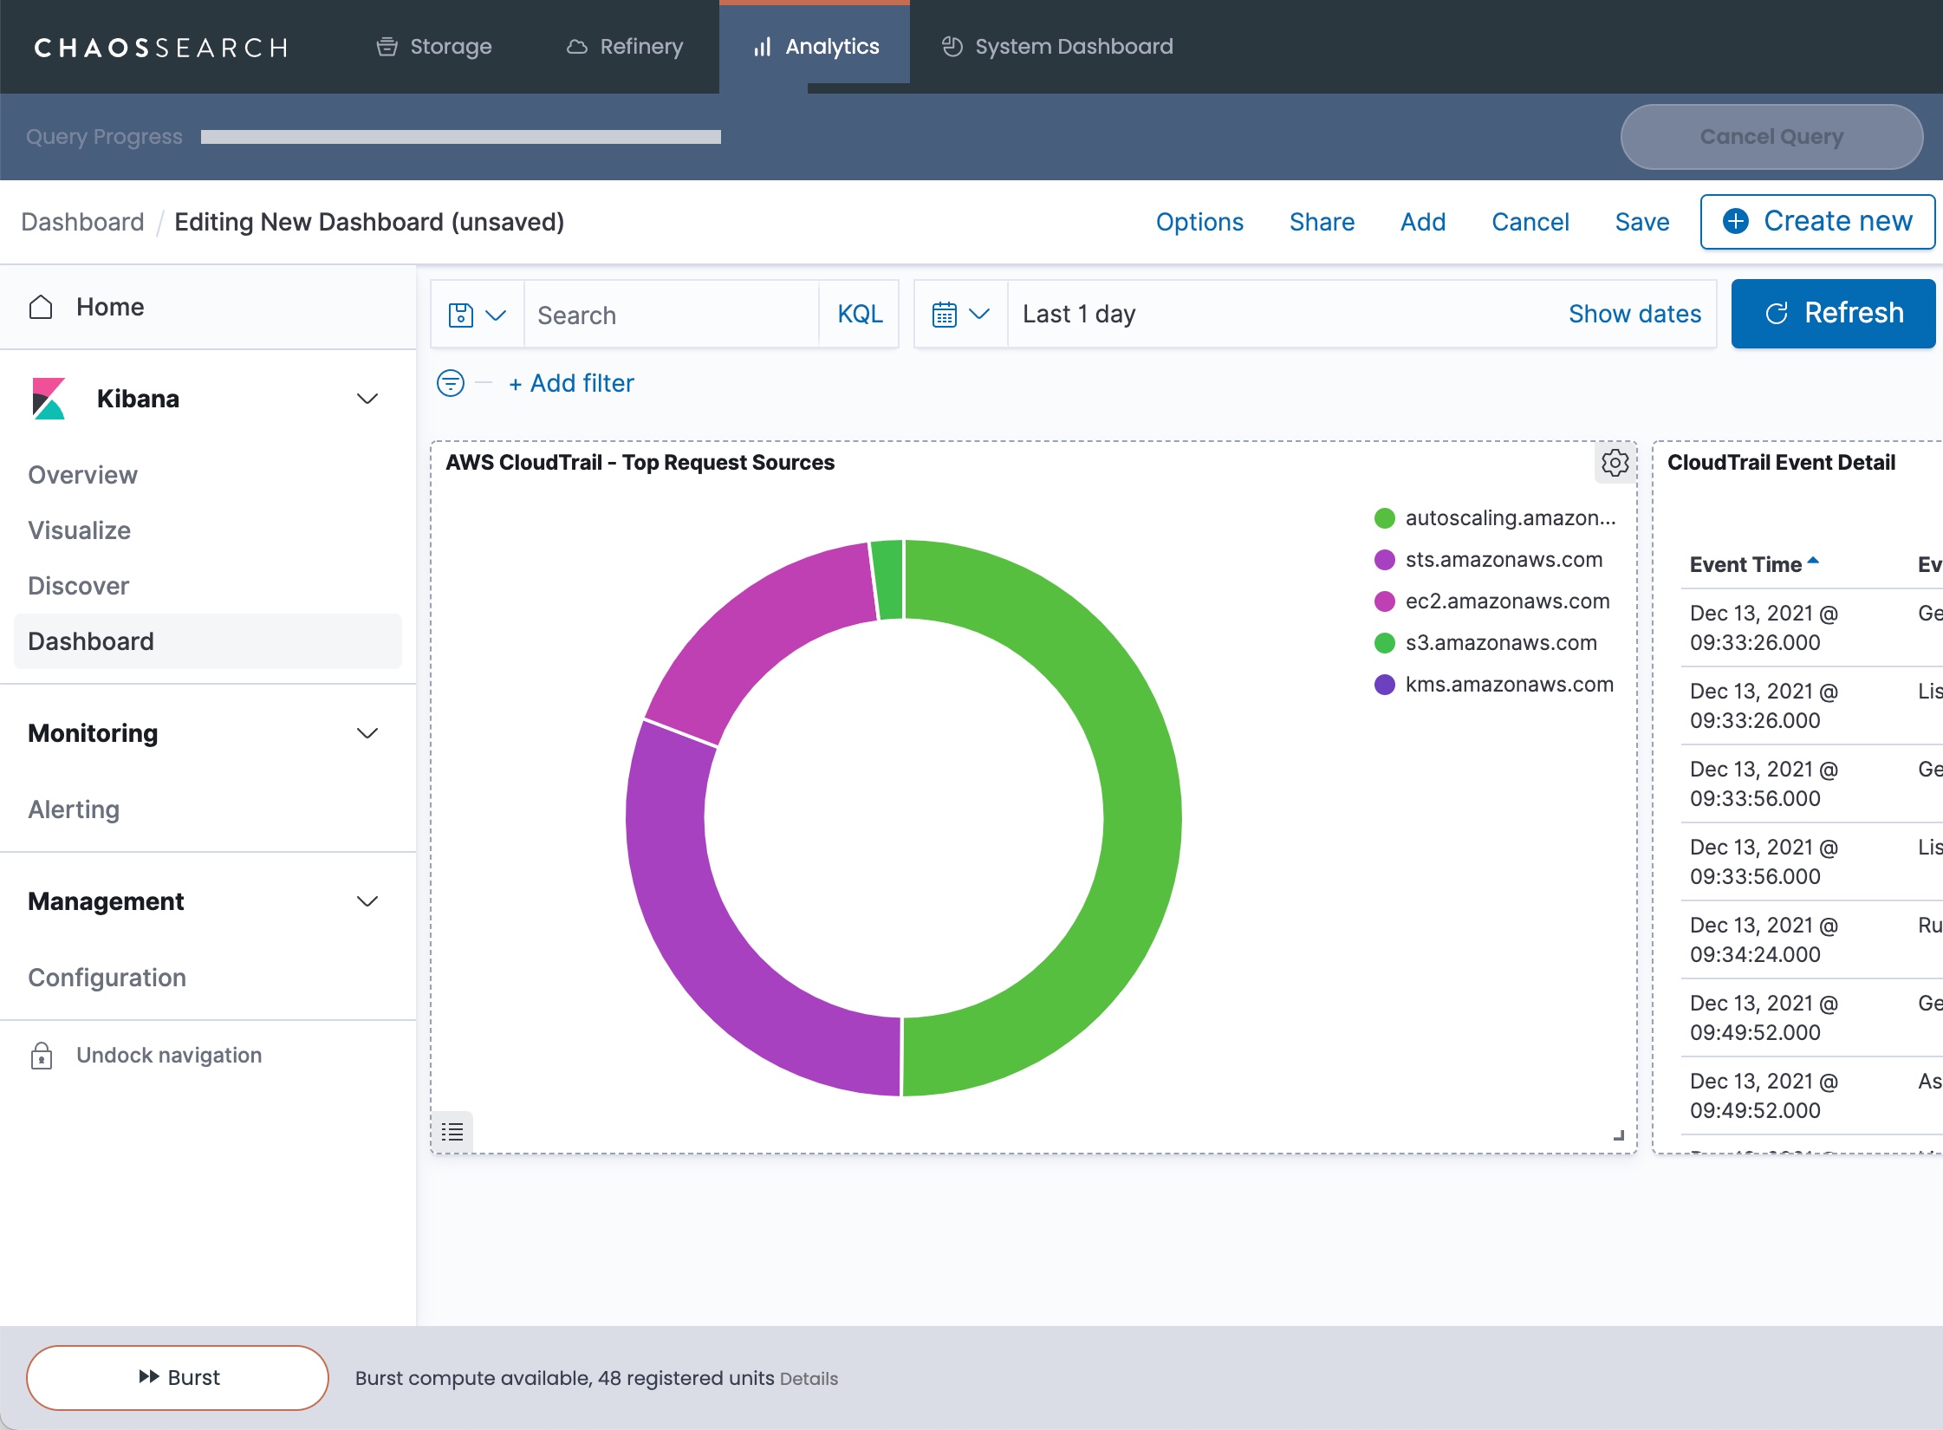Click the Query Progress bar
1943x1430 pixels.
click(461, 137)
